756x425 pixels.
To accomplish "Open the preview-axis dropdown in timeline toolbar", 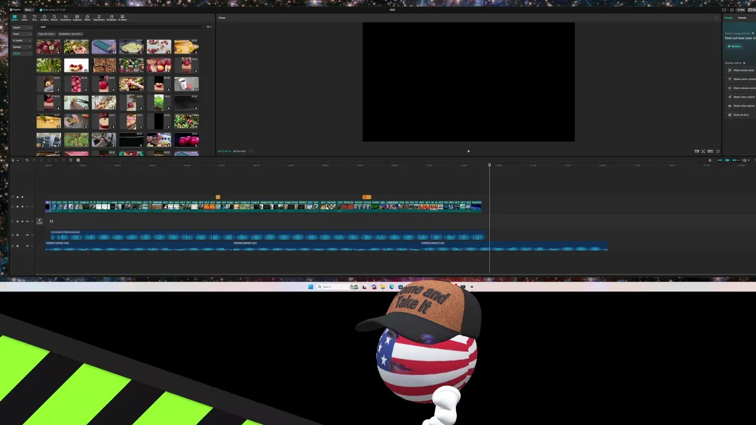I will 749,160.
